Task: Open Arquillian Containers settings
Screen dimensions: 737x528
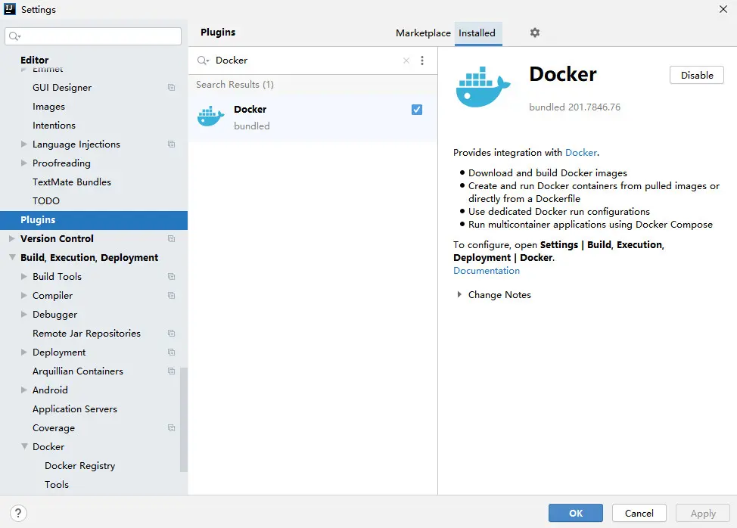Action: (77, 371)
